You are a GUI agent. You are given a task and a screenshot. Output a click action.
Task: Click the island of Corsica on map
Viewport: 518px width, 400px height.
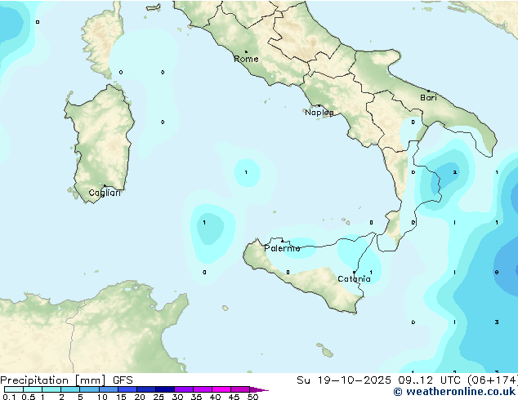[102, 42]
